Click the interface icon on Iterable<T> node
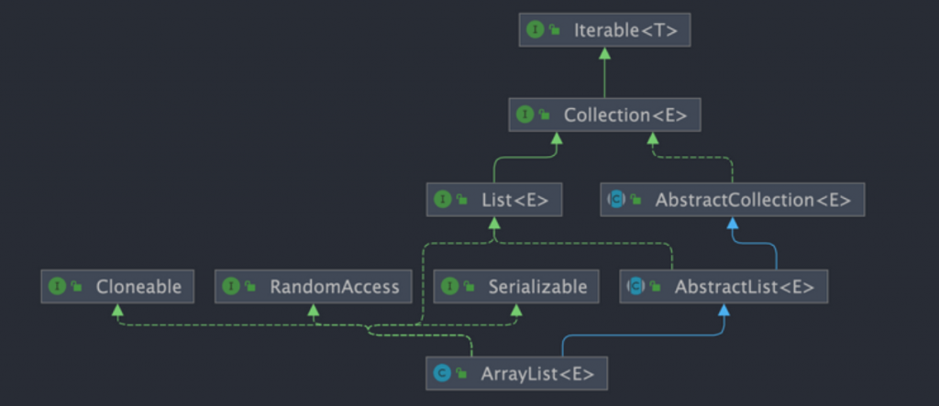Viewport: 939px width, 406px height. pyautogui.click(x=535, y=30)
